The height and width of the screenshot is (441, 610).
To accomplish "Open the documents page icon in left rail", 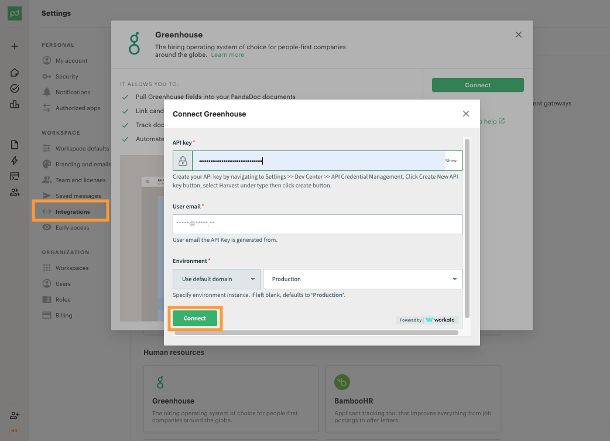I will pyautogui.click(x=15, y=145).
